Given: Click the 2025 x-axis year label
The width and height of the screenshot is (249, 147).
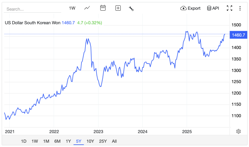Looking at the screenshot, I should [x=187, y=132].
